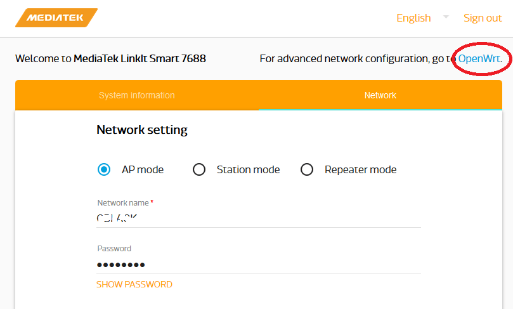Enable the Station mode radio button

[199, 169]
